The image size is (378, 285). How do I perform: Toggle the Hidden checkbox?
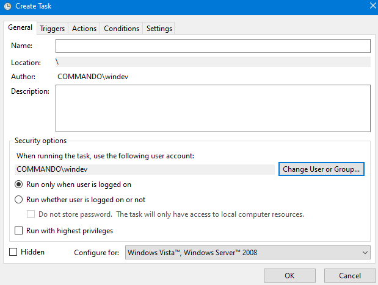pos(13,252)
